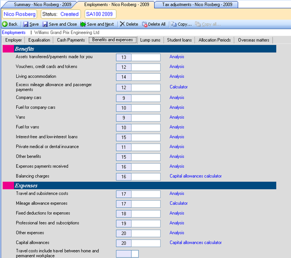
Task: Click the Private medical or dental insurance field
Action: click(x=146, y=147)
